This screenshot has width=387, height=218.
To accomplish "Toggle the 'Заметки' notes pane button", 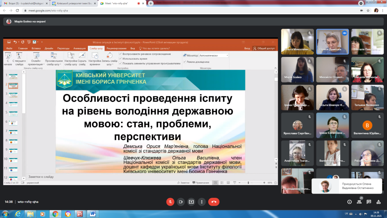I will 183,183.
